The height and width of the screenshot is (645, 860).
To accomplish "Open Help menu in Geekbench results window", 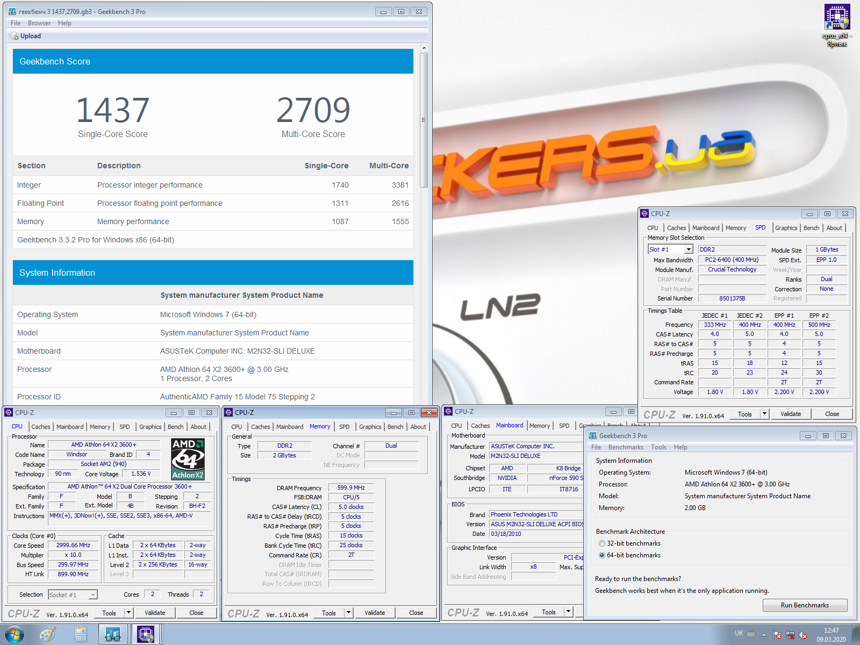I will pos(64,23).
